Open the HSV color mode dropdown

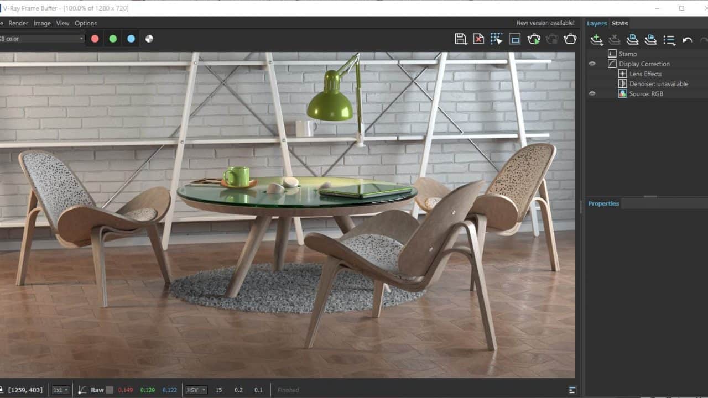tap(196, 390)
